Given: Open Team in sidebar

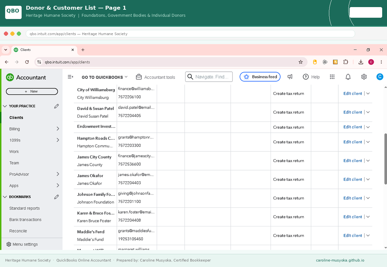Looking at the screenshot, I should [x=14, y=163].
